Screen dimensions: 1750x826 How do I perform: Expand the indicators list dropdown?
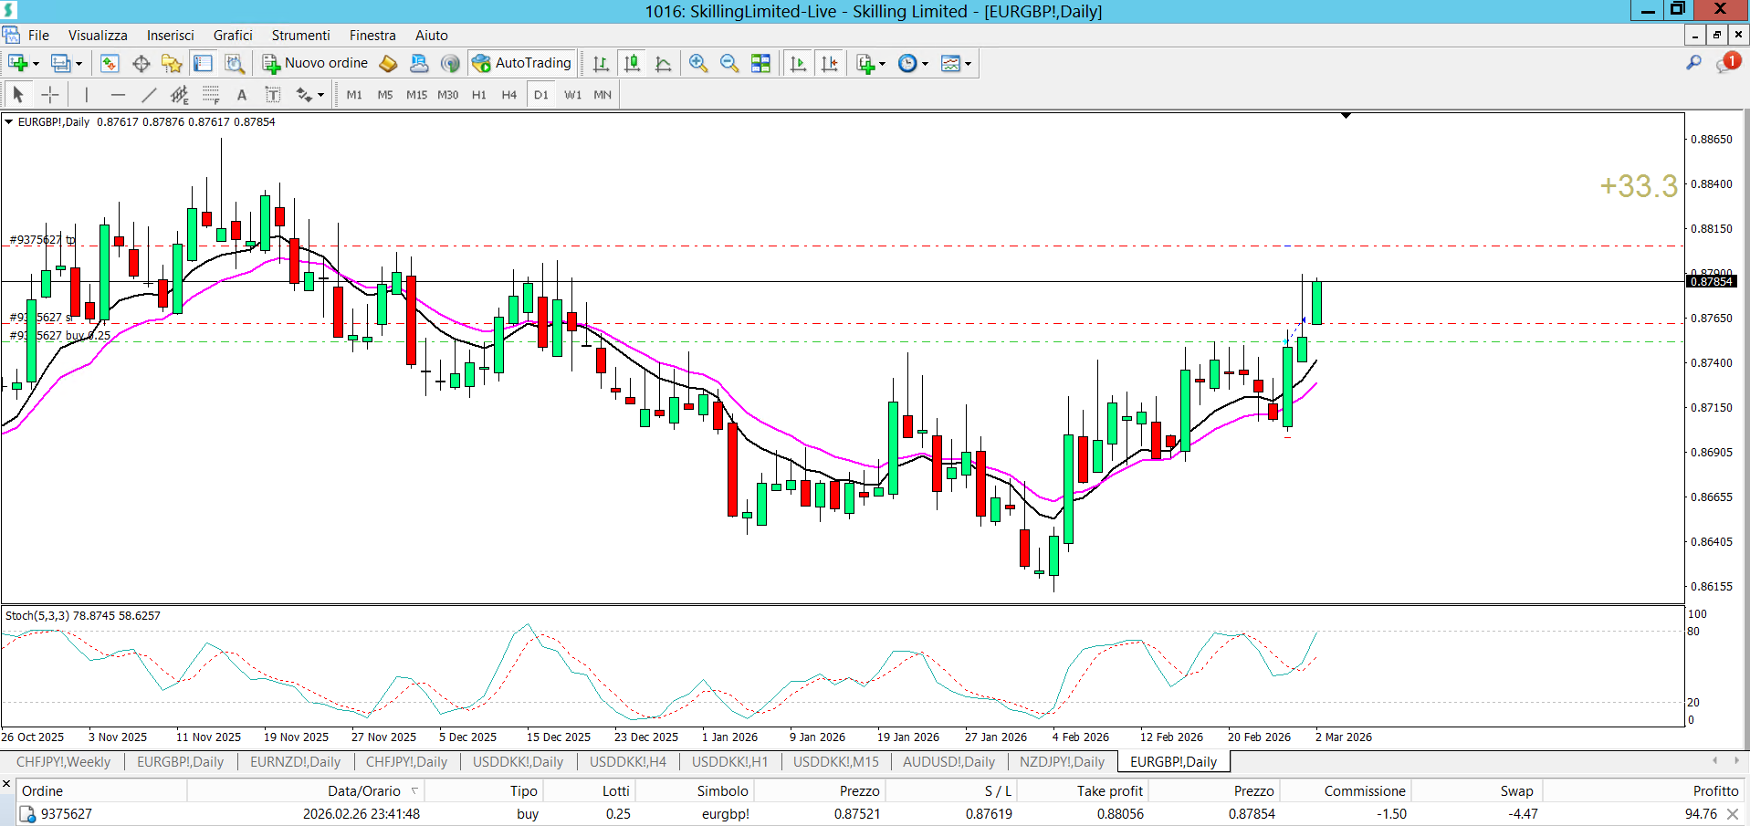tap(882, 64)
